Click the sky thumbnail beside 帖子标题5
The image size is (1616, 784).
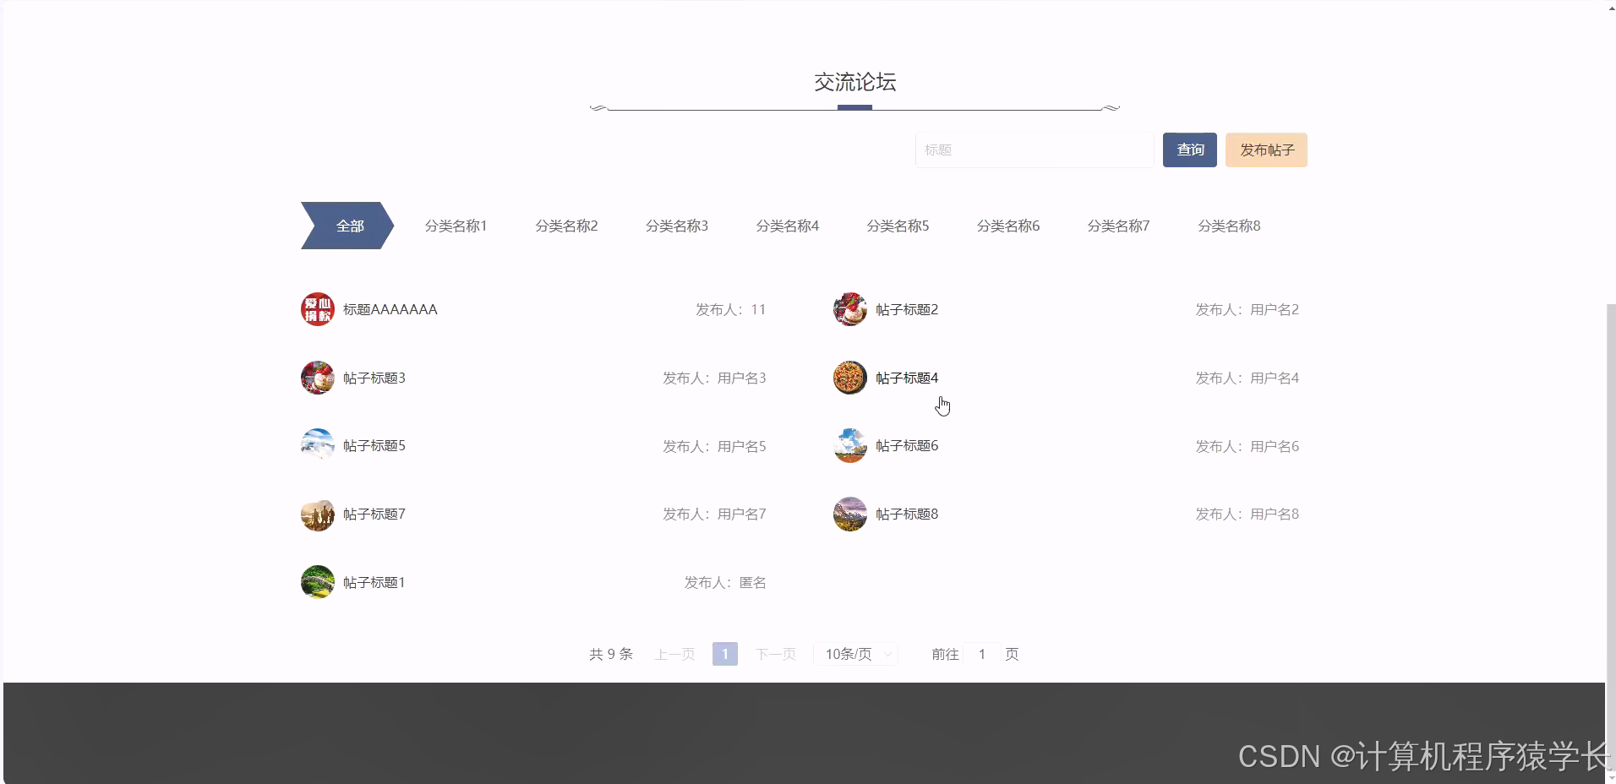pos(317,444)
